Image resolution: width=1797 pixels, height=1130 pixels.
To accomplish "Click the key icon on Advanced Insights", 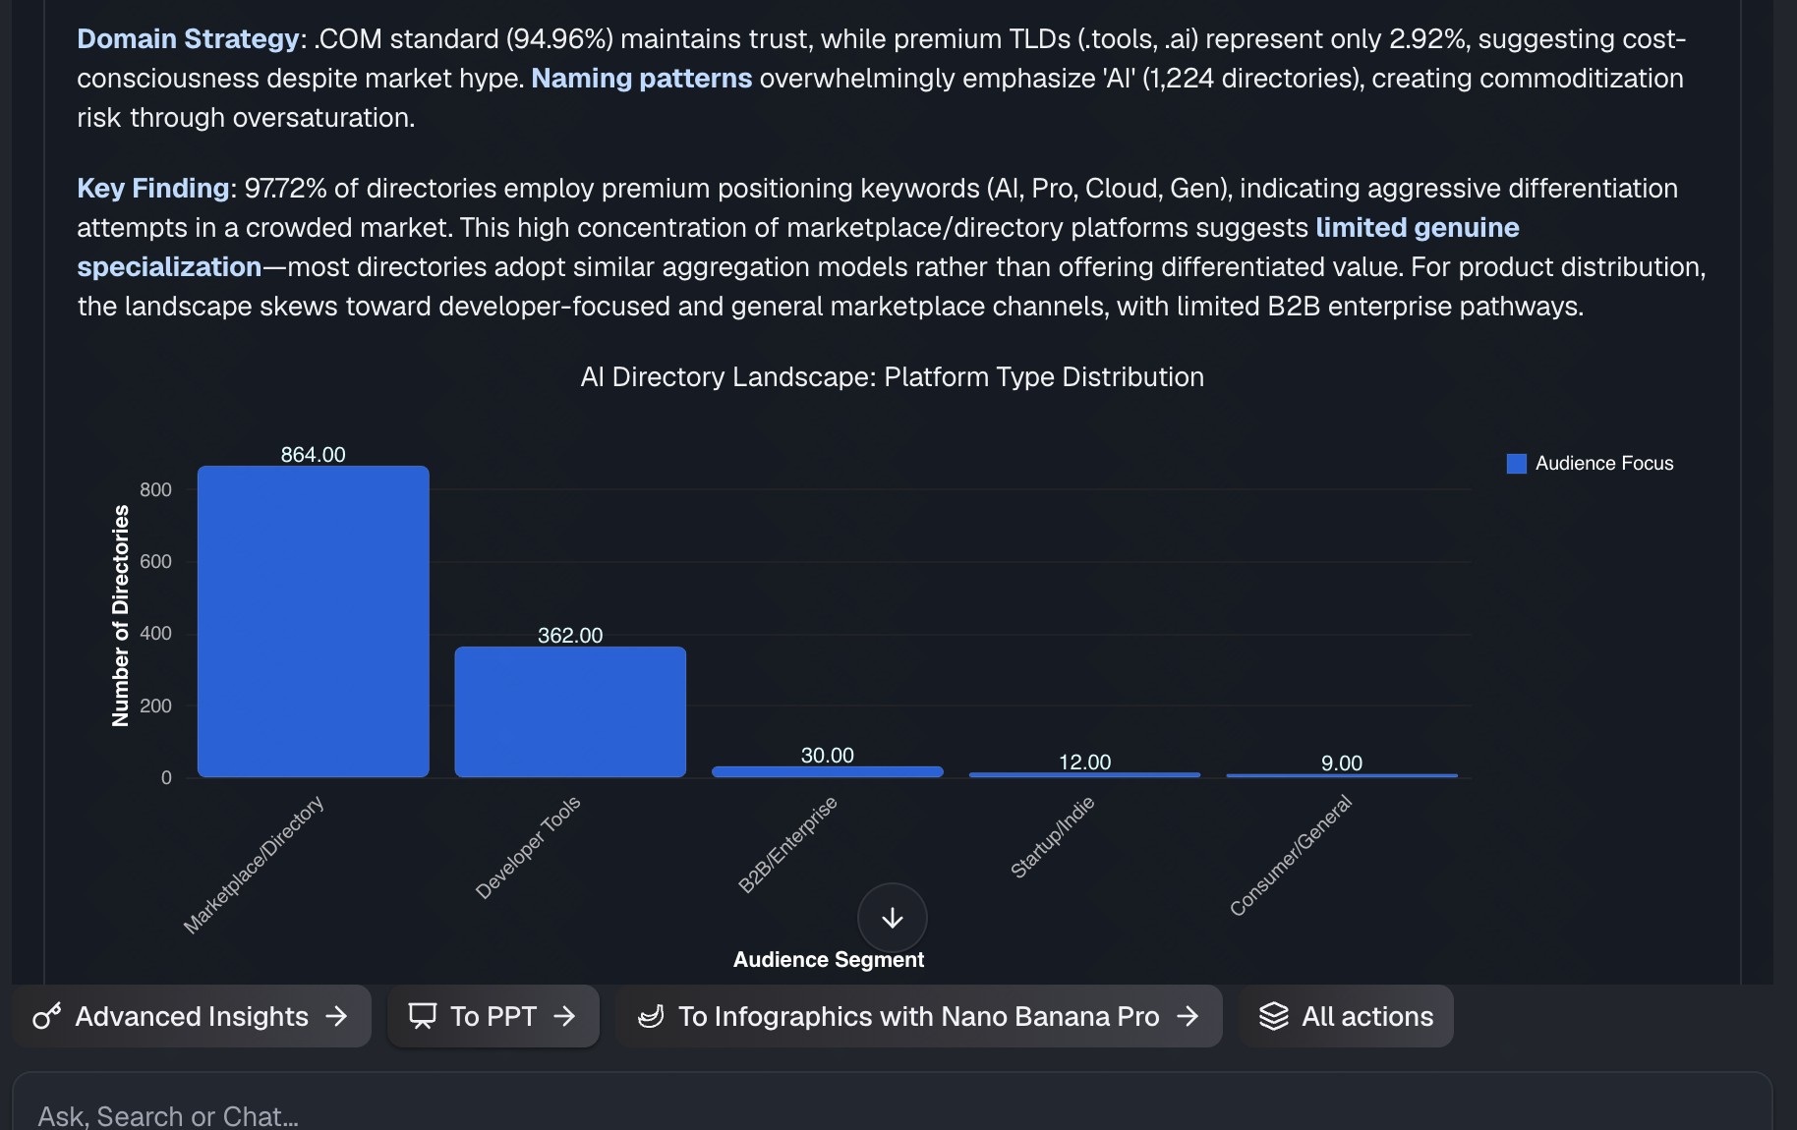I will tap(46, 1016).
